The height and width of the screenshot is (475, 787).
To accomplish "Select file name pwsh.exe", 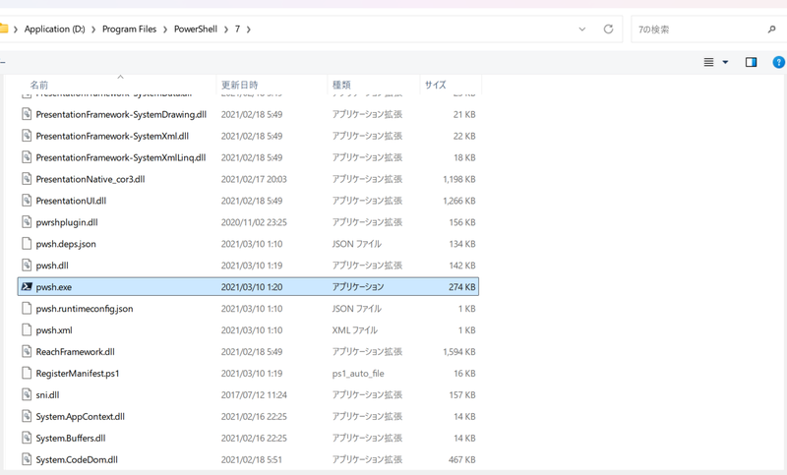I will click(54, 287).
